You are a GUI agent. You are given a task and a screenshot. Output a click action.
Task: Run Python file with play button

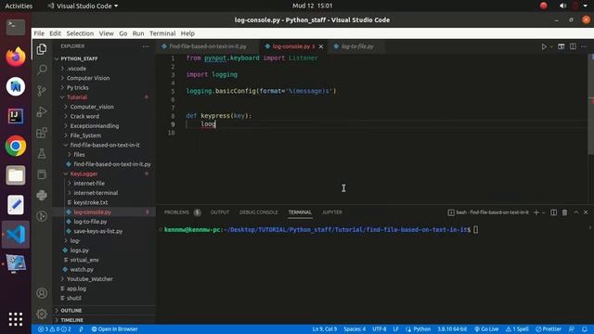544,46
